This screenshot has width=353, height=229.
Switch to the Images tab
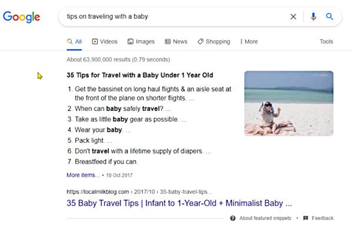point(141,42)
